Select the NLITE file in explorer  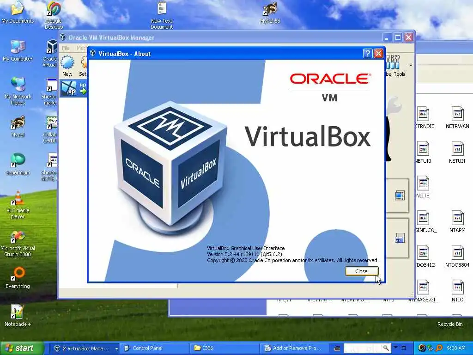point(422,187)
